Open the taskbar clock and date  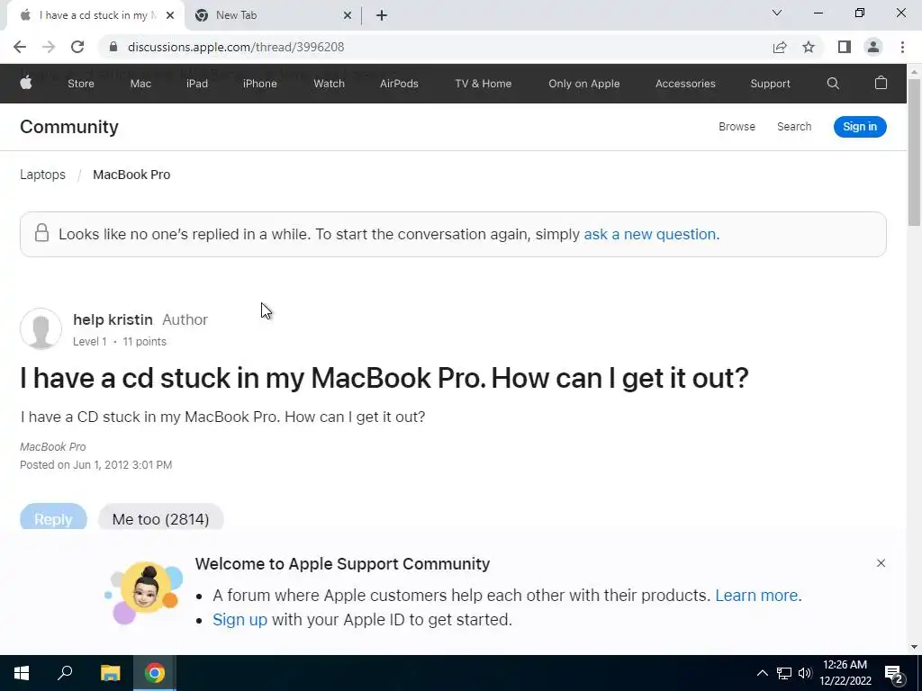point(845,673)
